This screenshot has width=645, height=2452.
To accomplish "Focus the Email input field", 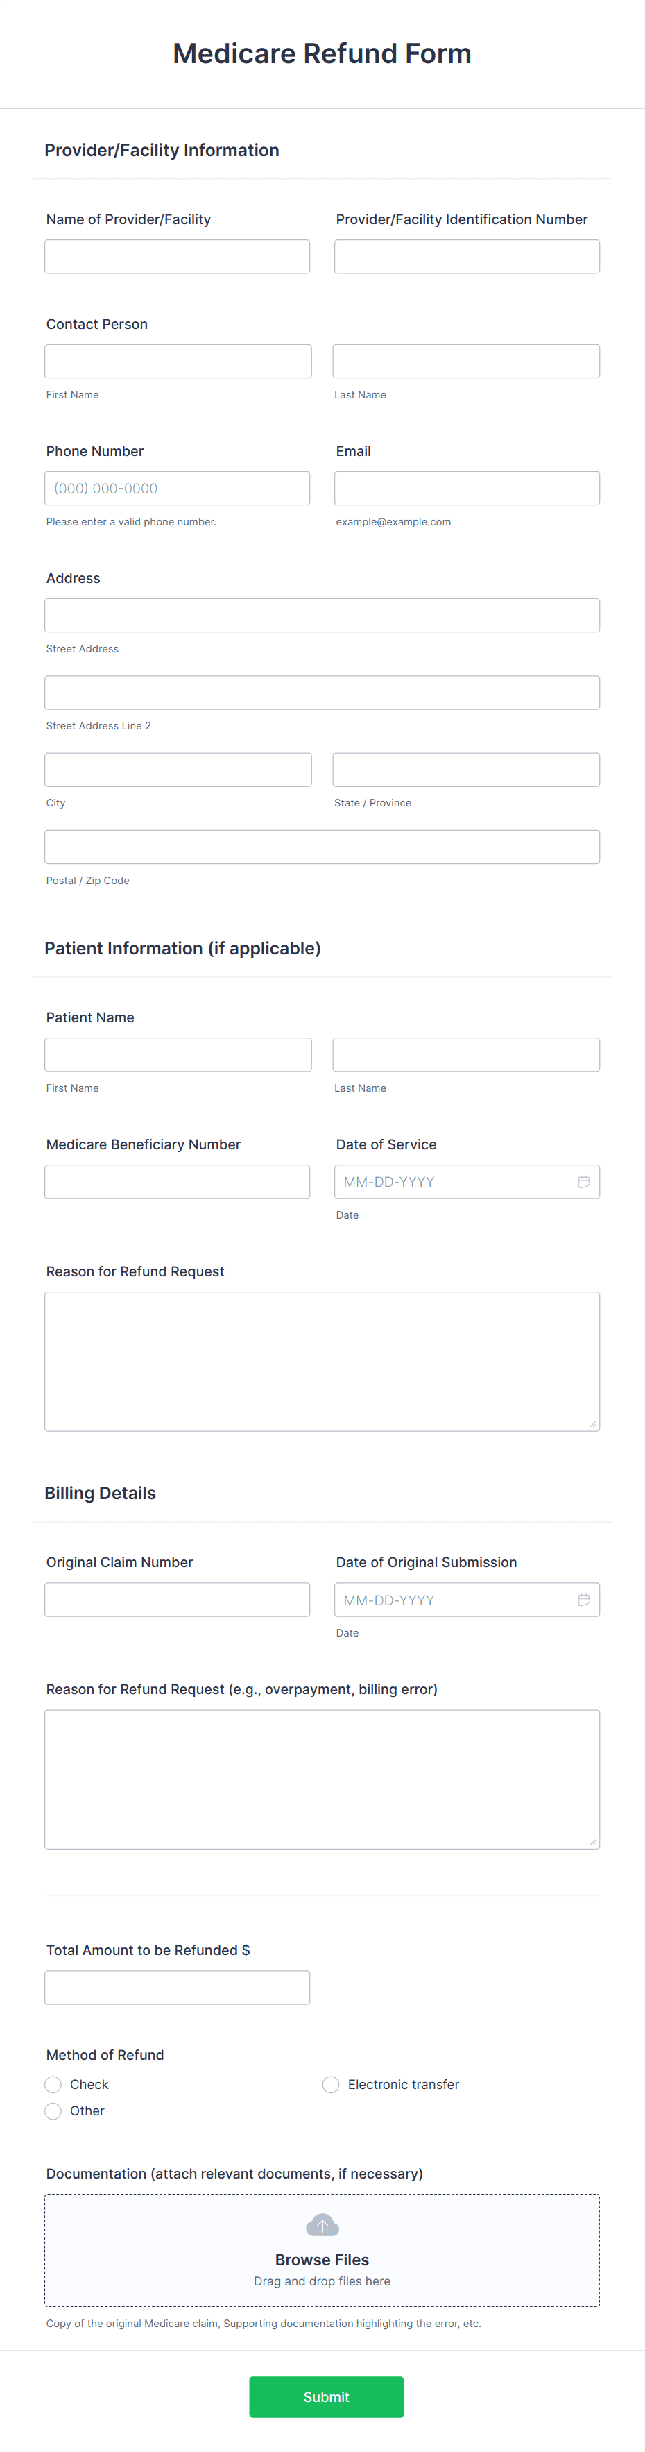I will point(467,489).
